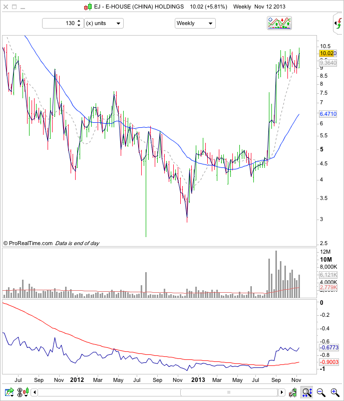Click the gray 9.3640 price label
Image resolution: width=344 pixels, height=401 pixels.
point(328,63)
